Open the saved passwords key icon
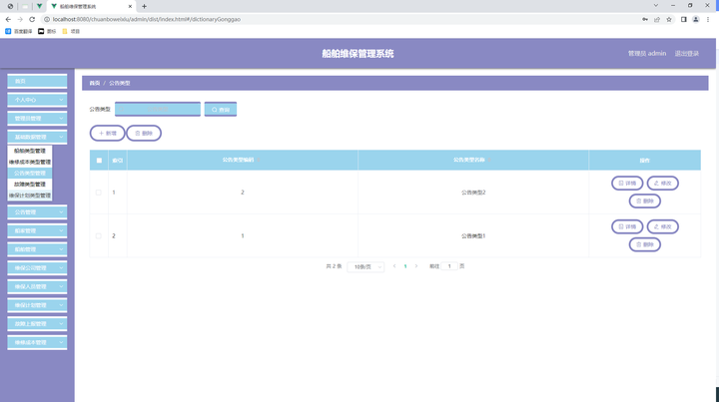The height and width of the screenshot is (402, 719). tap(645, 19)
